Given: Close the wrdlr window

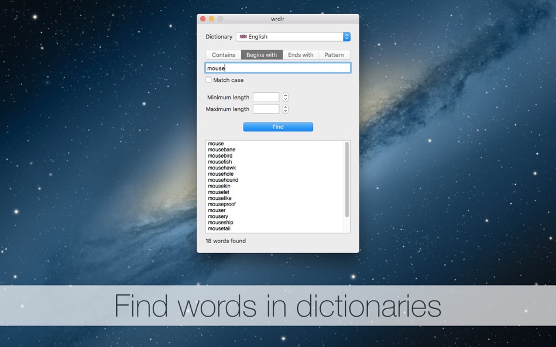Looking at the screenshot, I should click(203, 19).
